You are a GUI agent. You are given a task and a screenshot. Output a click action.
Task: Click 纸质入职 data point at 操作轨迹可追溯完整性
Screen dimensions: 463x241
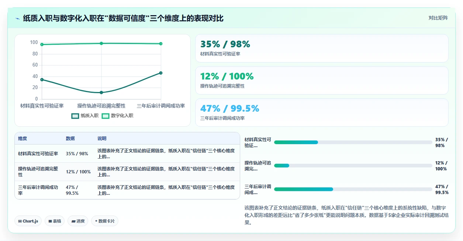click(x=101, y=92)
